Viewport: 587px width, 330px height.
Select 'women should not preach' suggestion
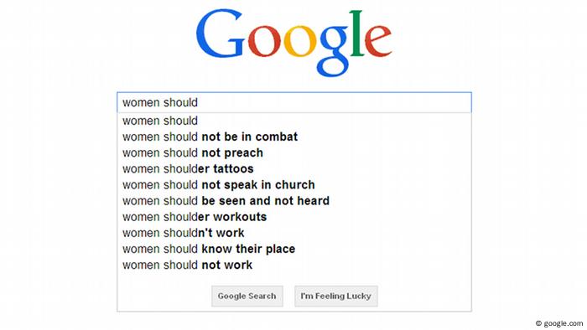[x=294, y=152]
